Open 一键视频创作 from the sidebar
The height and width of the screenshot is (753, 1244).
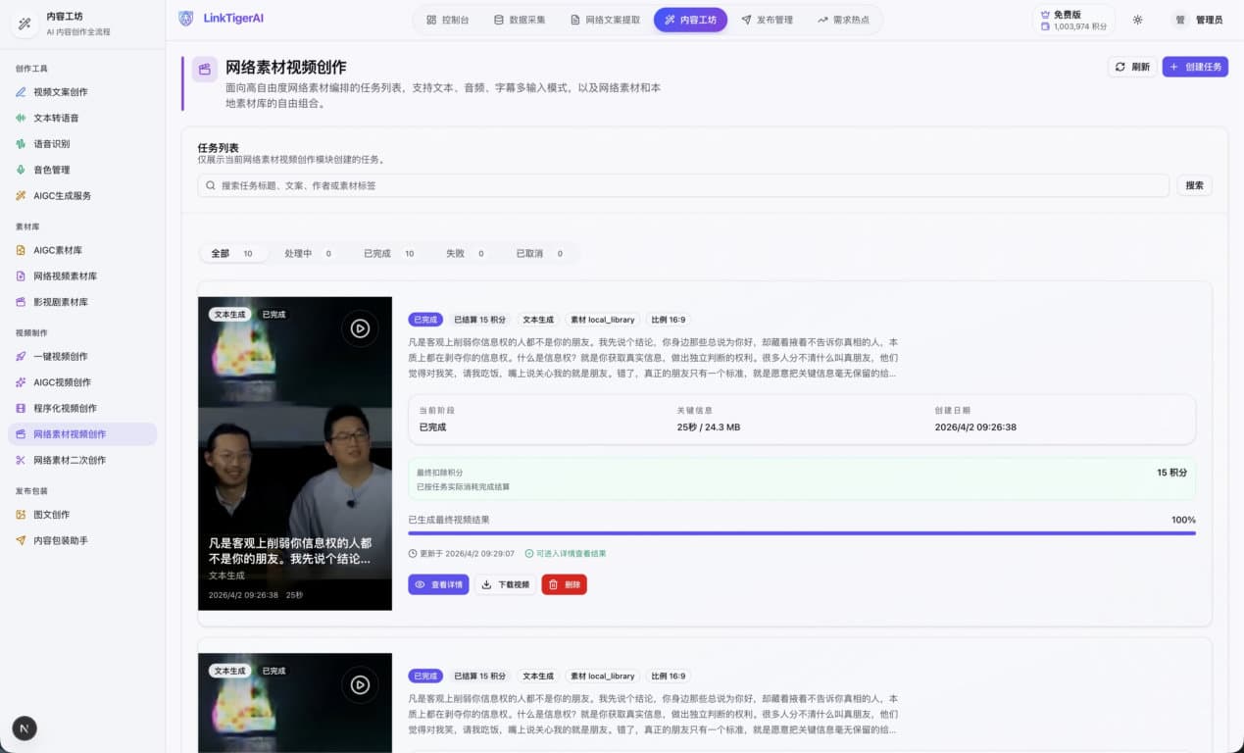pyautogui.click(x=60, y=357)
